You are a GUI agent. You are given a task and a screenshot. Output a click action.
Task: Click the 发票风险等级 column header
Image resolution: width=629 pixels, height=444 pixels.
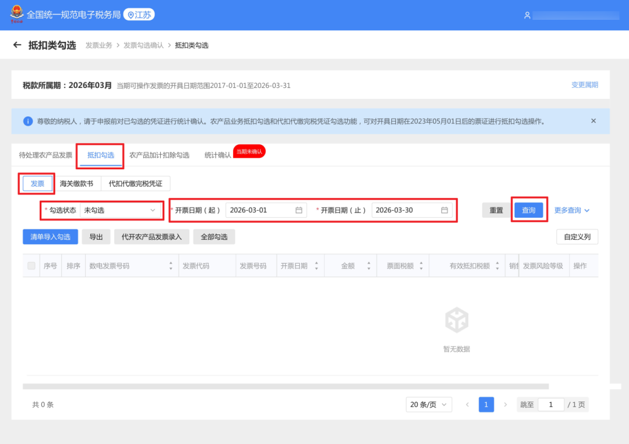coord(543,266)
